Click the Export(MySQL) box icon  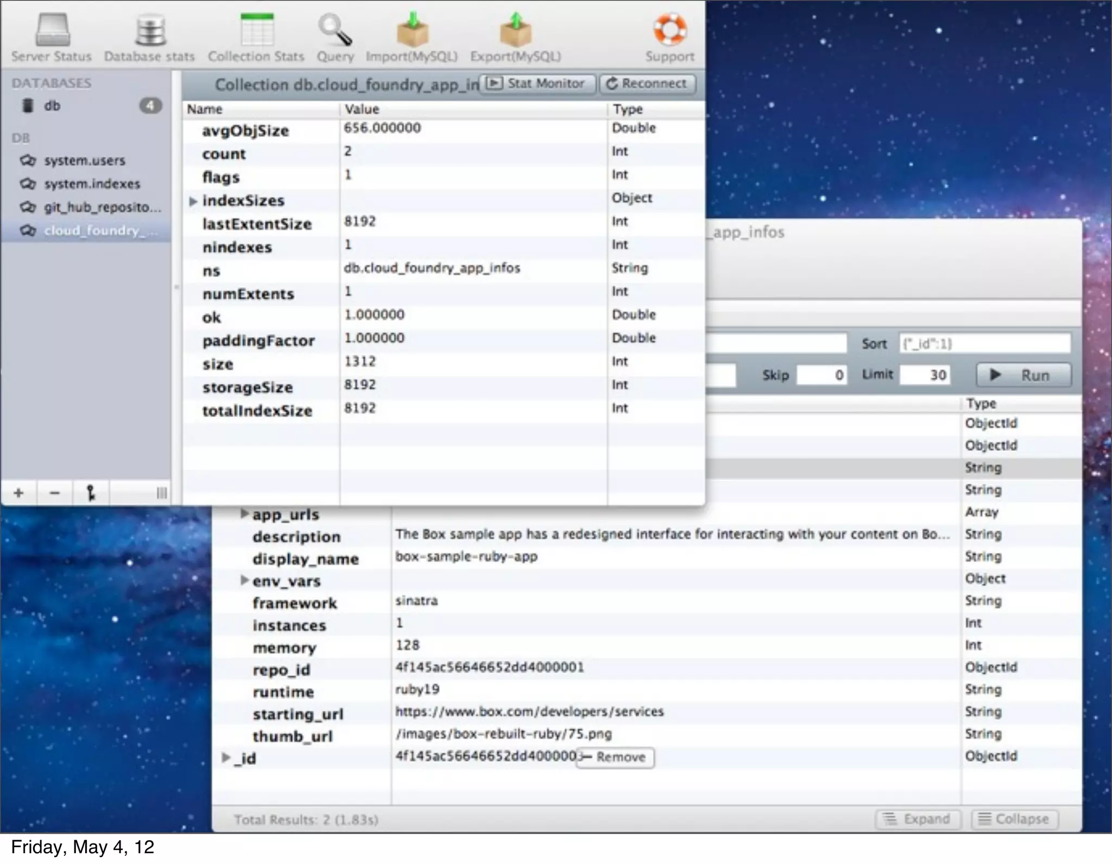pyautogui.click(x=515, y=31)
